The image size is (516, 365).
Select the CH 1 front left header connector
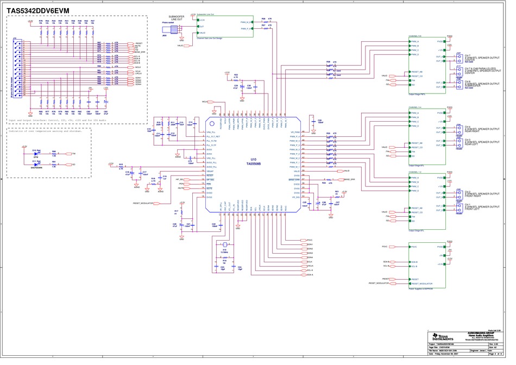pyautogui.click(x=459, y=208)
